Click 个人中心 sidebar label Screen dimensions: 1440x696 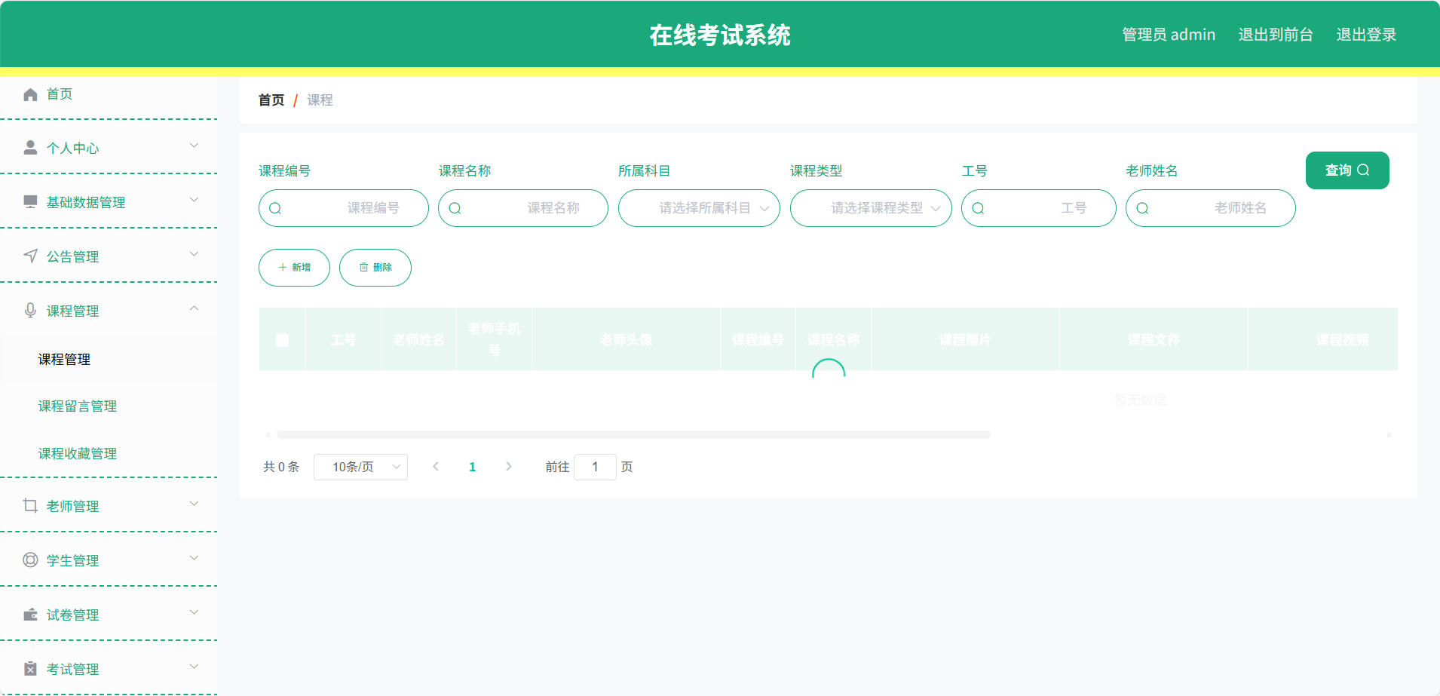pyautogui.click(x=72, y=149)
